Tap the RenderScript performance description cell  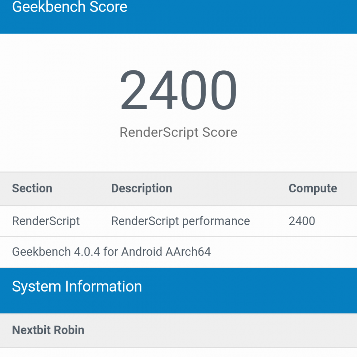pyautogui.click(x=181, y=221)
